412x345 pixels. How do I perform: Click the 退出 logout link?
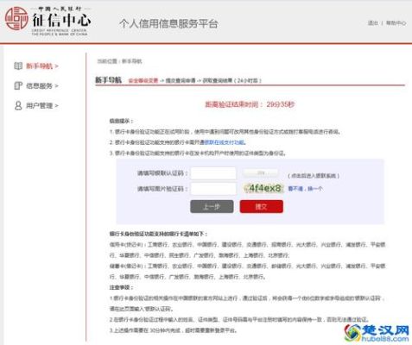(372, 23)
